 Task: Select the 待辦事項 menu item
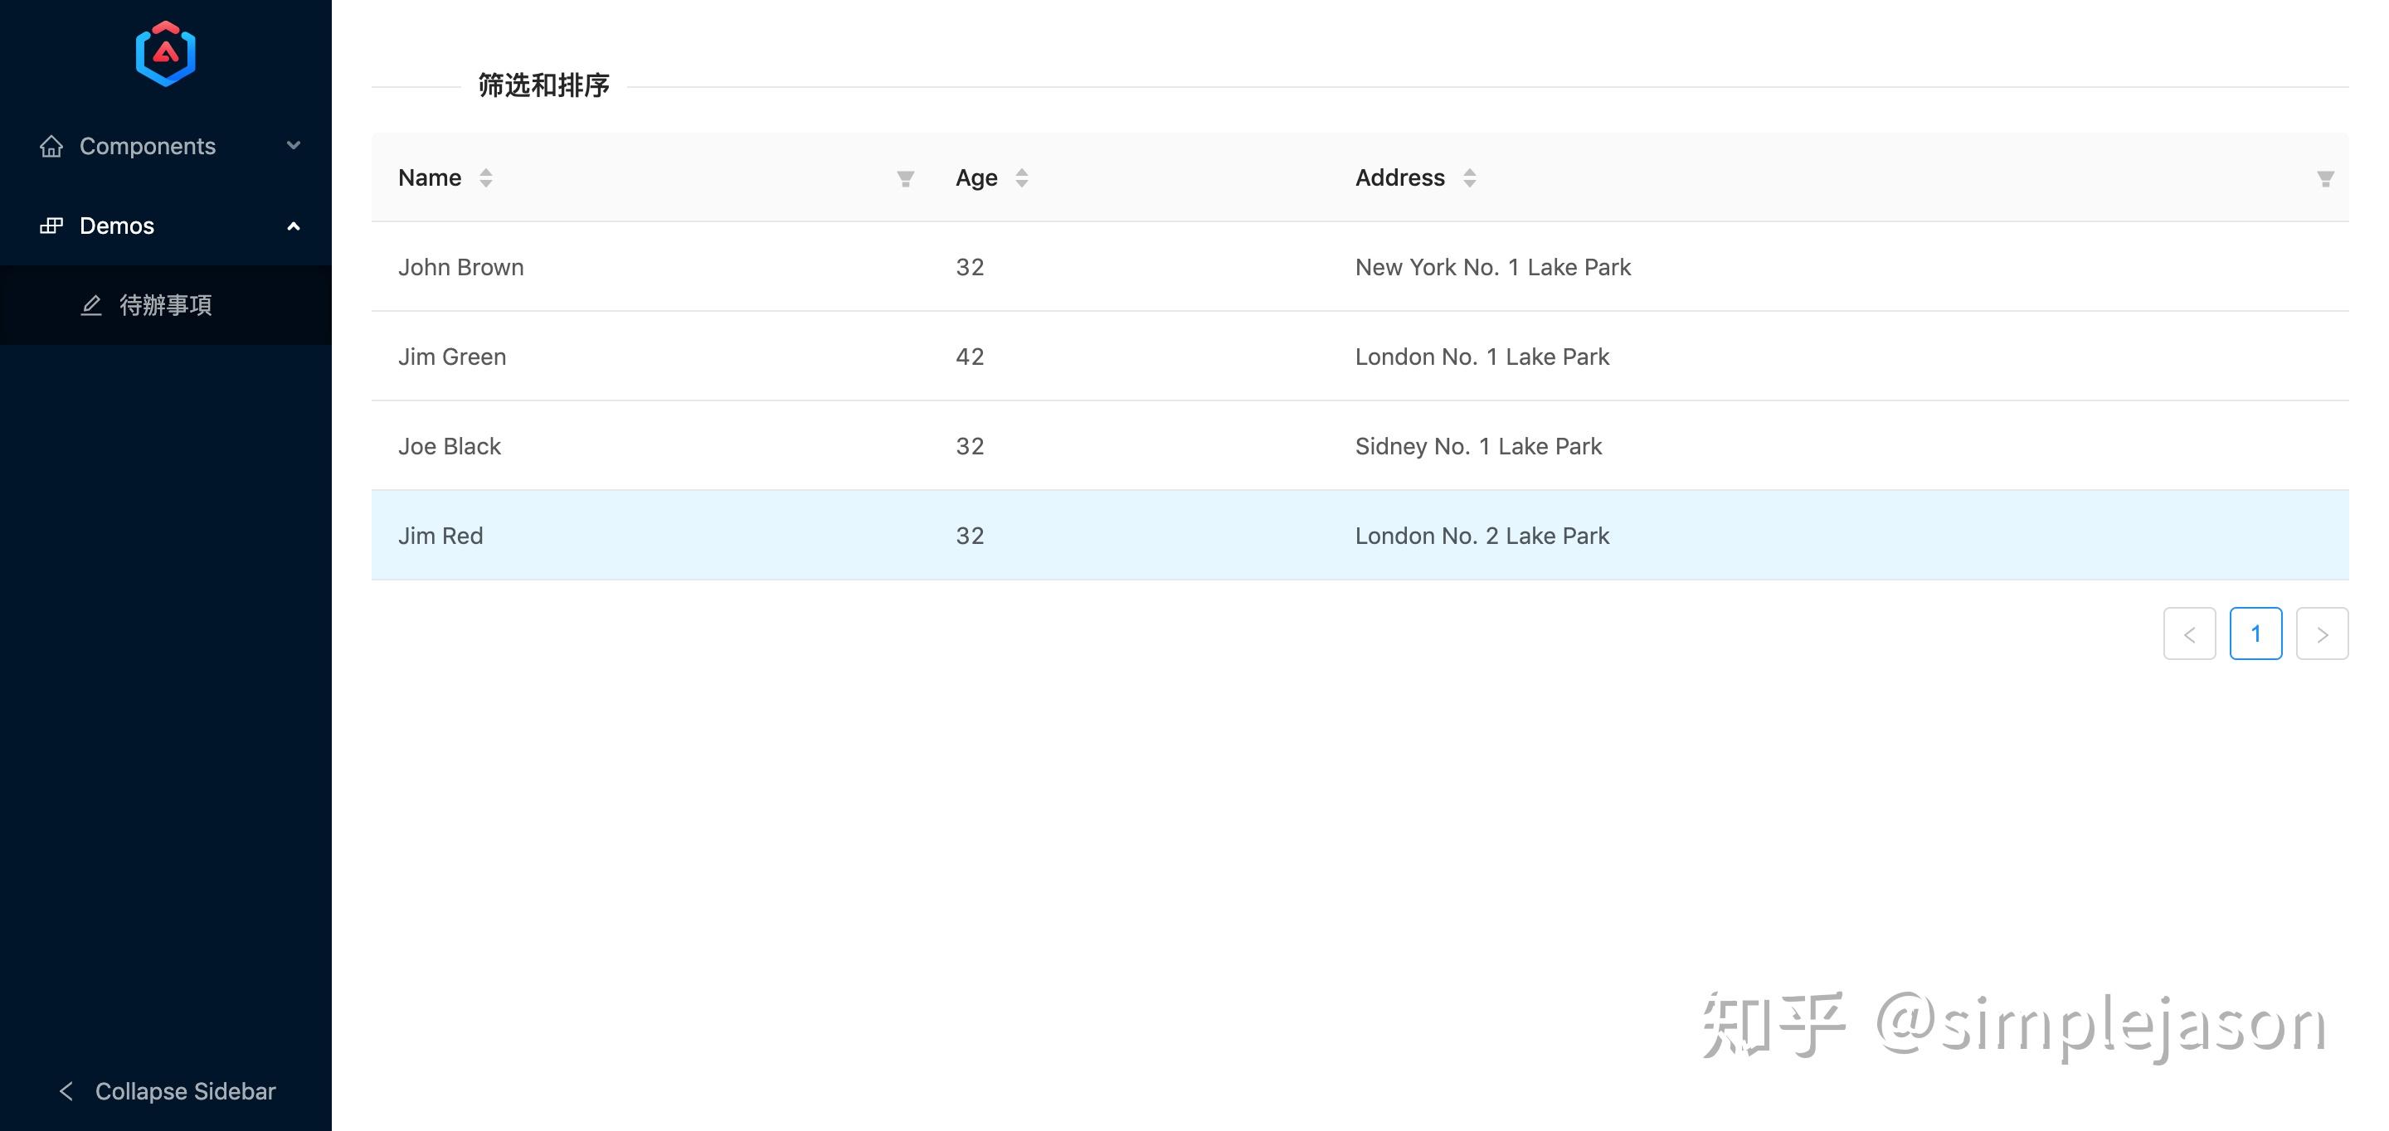pyautogui.click(x=165, y=305)
